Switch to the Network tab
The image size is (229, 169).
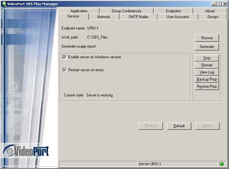pos(104,17)
